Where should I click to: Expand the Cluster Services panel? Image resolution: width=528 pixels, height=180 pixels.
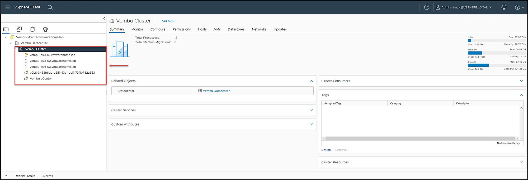pyautogui.click(x=311, y=110)
